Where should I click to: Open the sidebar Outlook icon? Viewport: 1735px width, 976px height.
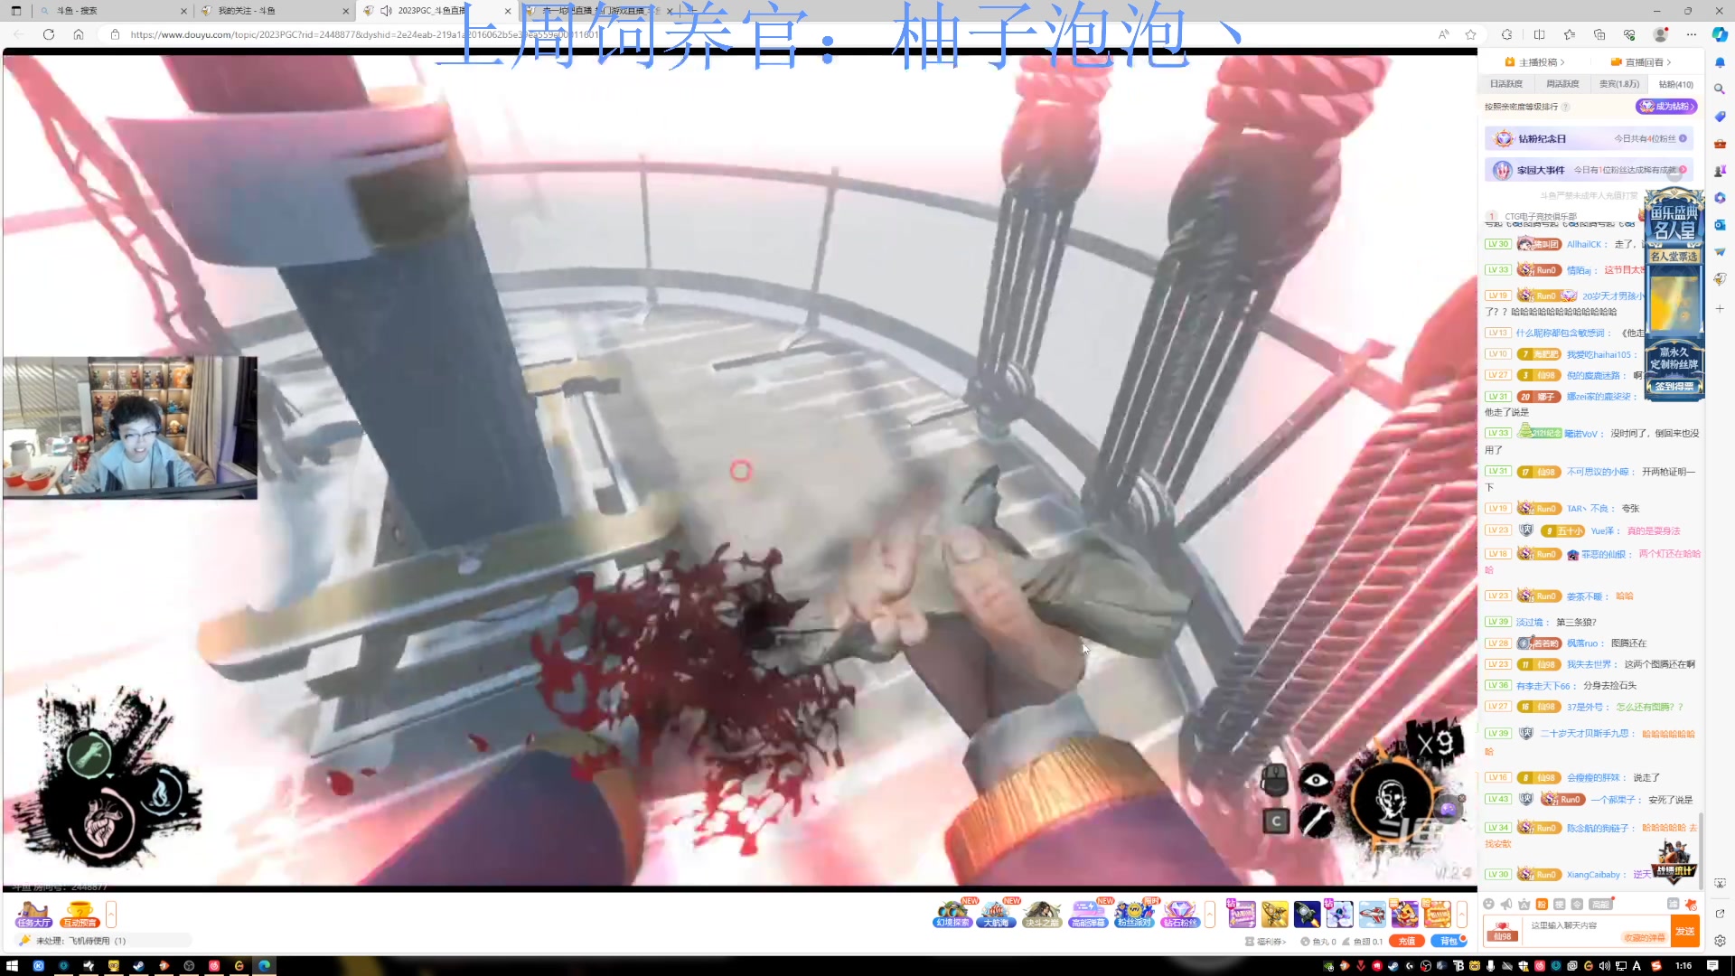coord(1720,225)
